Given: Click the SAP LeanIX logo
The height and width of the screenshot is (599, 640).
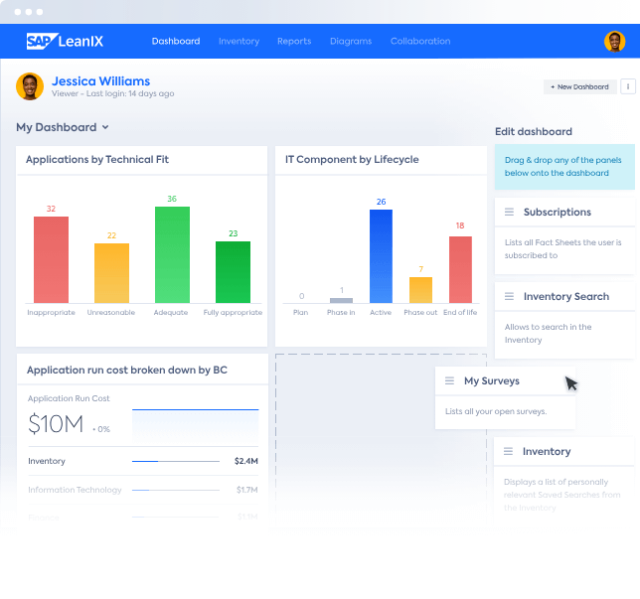Looking at the screenshot, I should click(65, 42).
